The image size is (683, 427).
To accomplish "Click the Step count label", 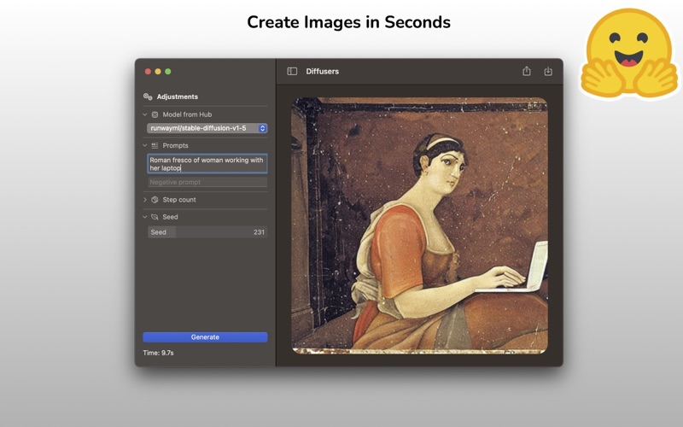I will point(179,200).
